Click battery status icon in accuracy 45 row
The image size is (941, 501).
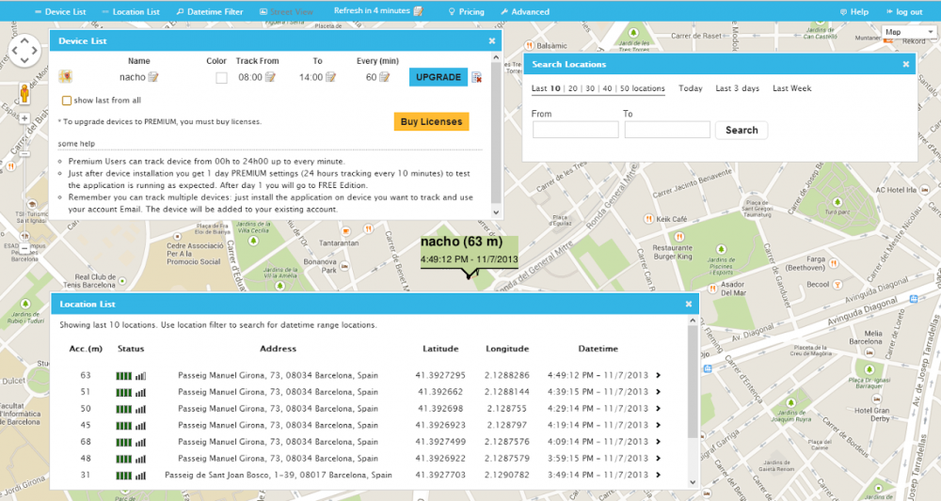click(x=123, y=426)
